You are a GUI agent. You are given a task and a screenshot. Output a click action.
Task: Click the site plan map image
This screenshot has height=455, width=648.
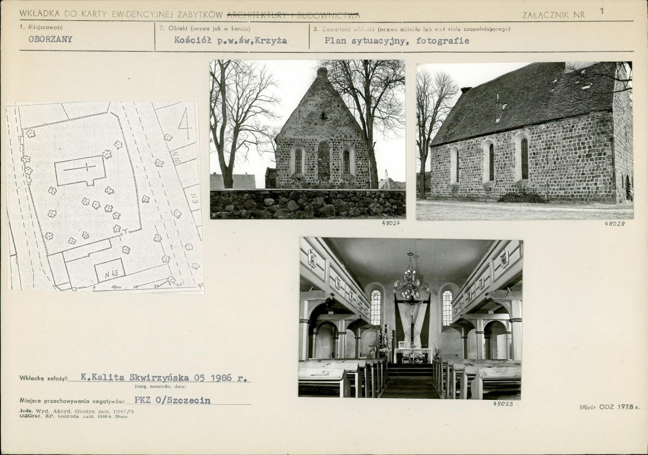(x=105, y=197)
